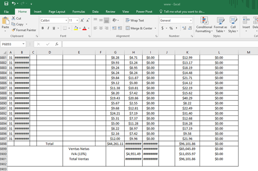
Task: Toggle Bold formatting
Action: [x=43, y=28]
